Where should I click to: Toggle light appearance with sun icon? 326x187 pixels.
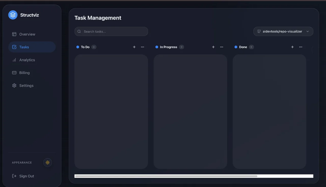(48, 162)
